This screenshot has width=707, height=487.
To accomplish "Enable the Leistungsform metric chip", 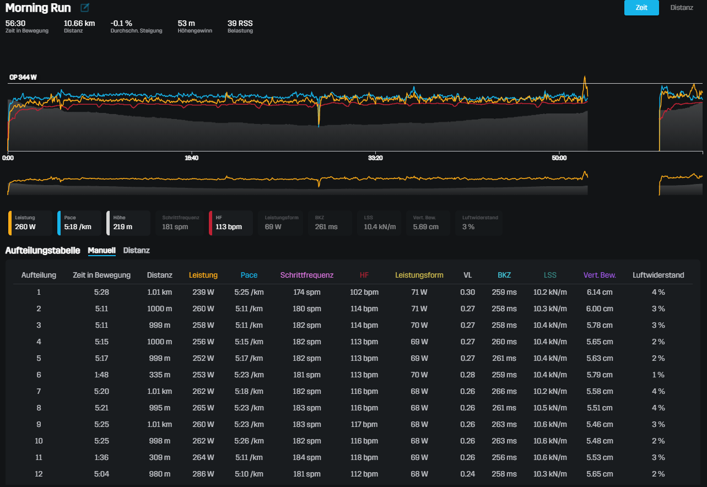I will click(281, 223).
